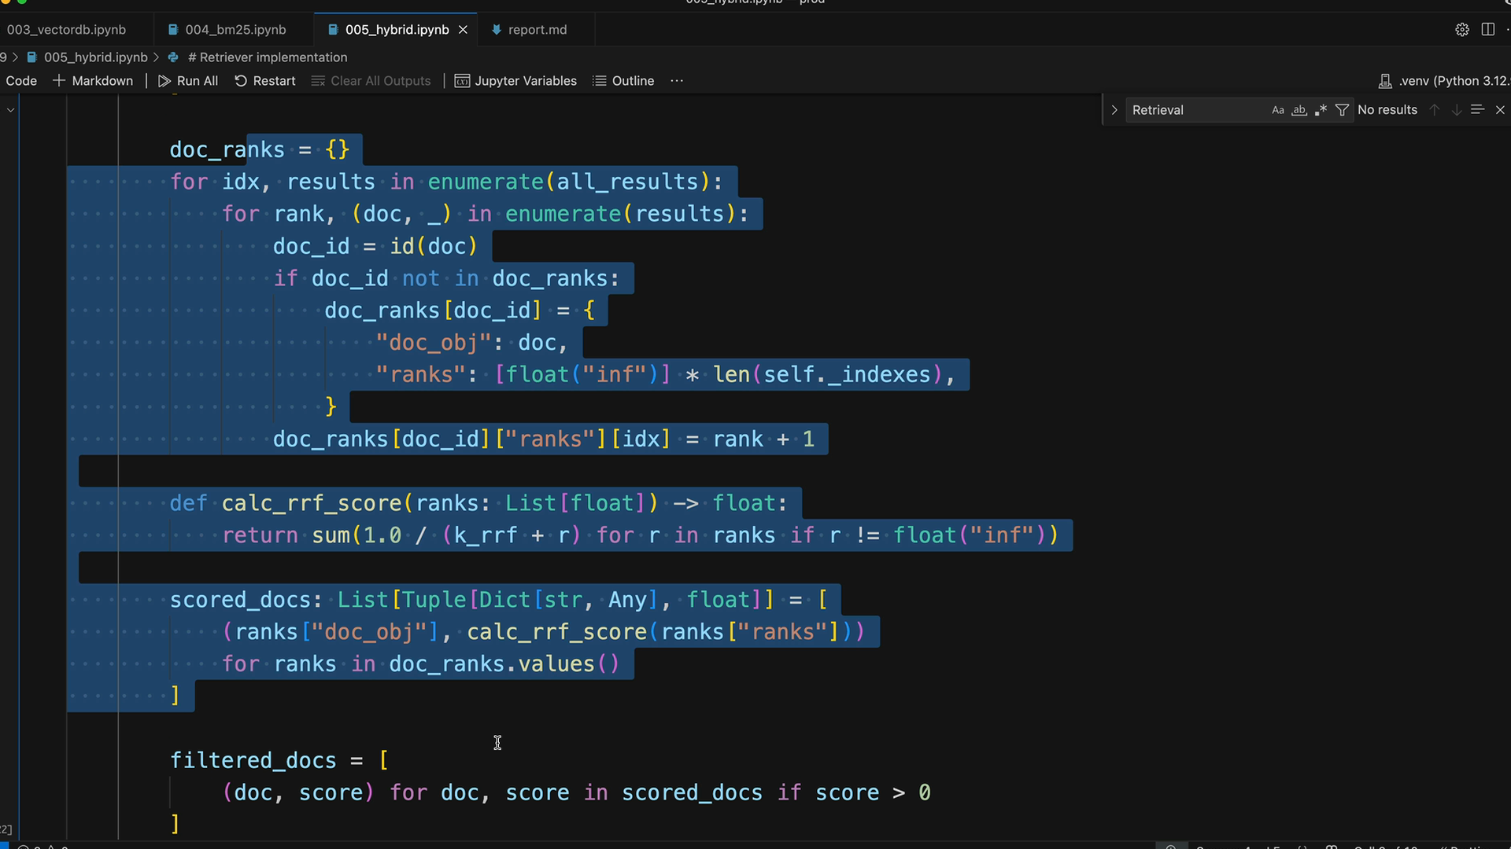Open notebook settings gear icon
The width and height of the screenshot is (1511, 849).
(x=1462, y=30)
